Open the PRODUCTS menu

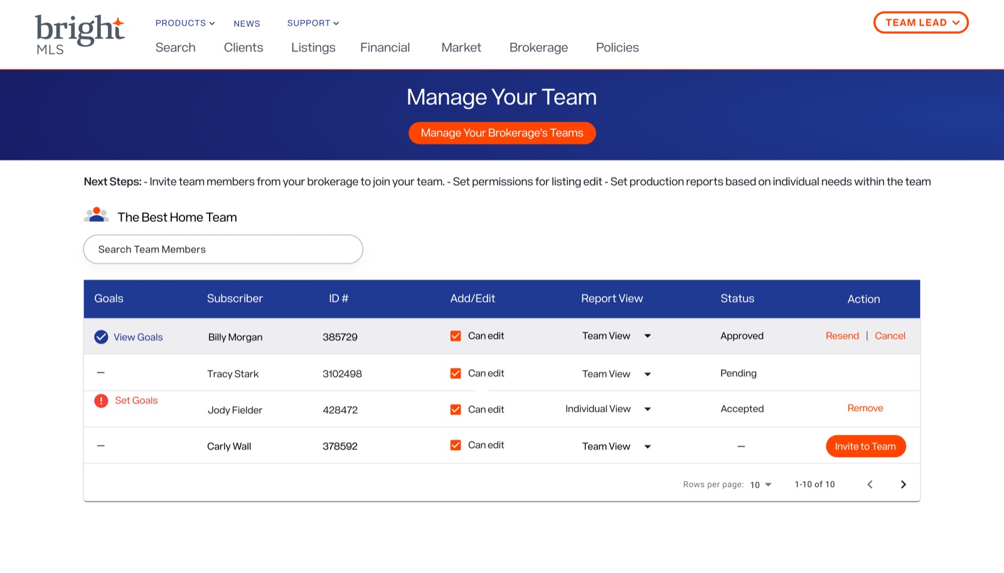tap(184, 23)
